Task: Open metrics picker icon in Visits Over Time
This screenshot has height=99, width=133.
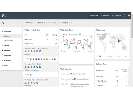Action: click(x=80, y=34)
